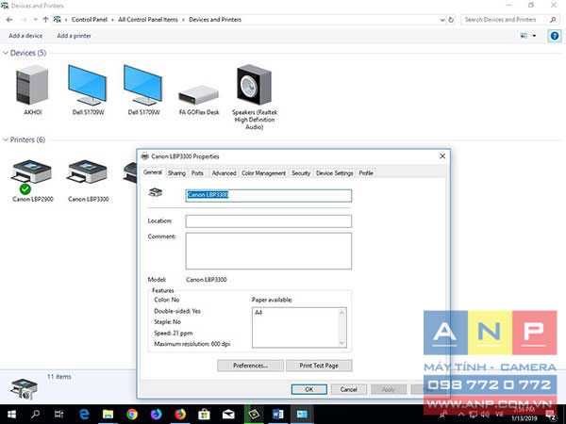Open Microsoft Word from the taskbar
Image resolution: width=566 pixels, height=424 pixels.
click(277, 415)
